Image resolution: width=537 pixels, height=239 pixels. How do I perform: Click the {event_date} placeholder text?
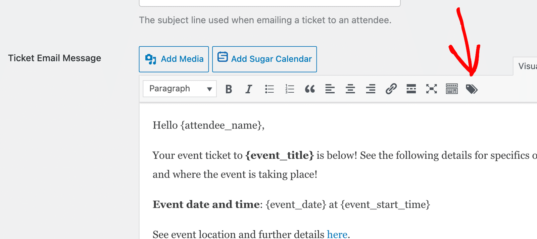[296, 204]
